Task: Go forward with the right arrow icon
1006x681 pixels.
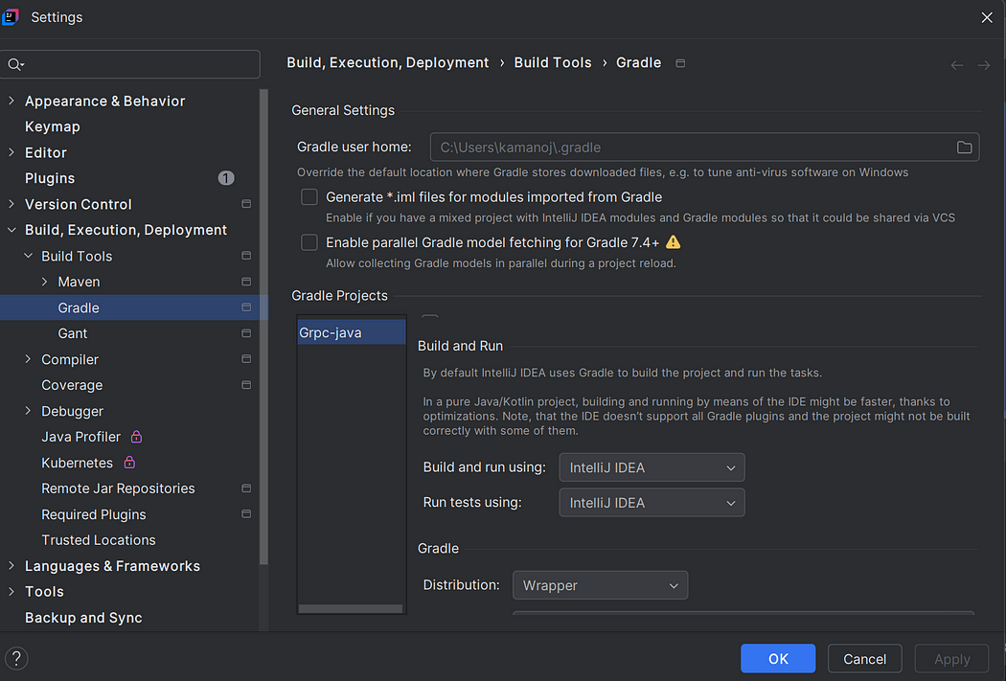Action: 984,65
